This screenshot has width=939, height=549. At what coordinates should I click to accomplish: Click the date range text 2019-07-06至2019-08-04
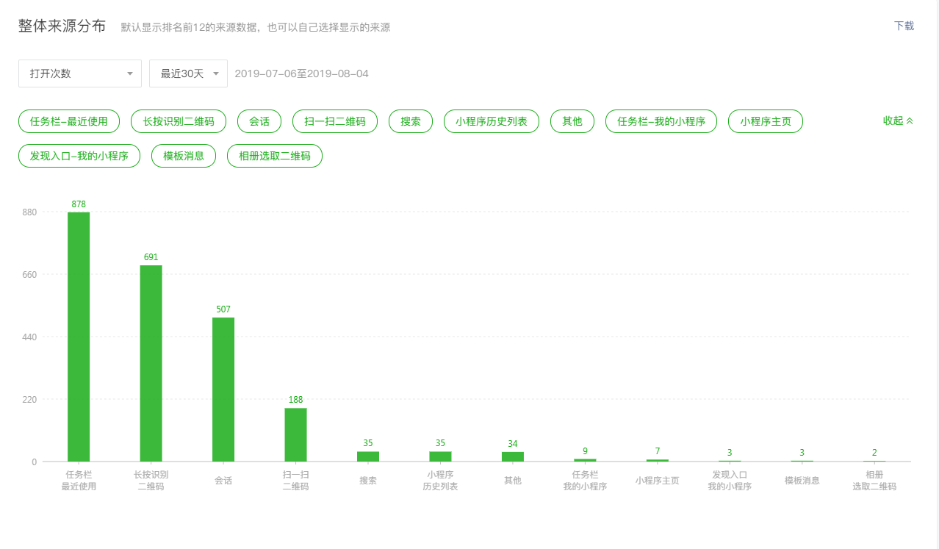302,73
